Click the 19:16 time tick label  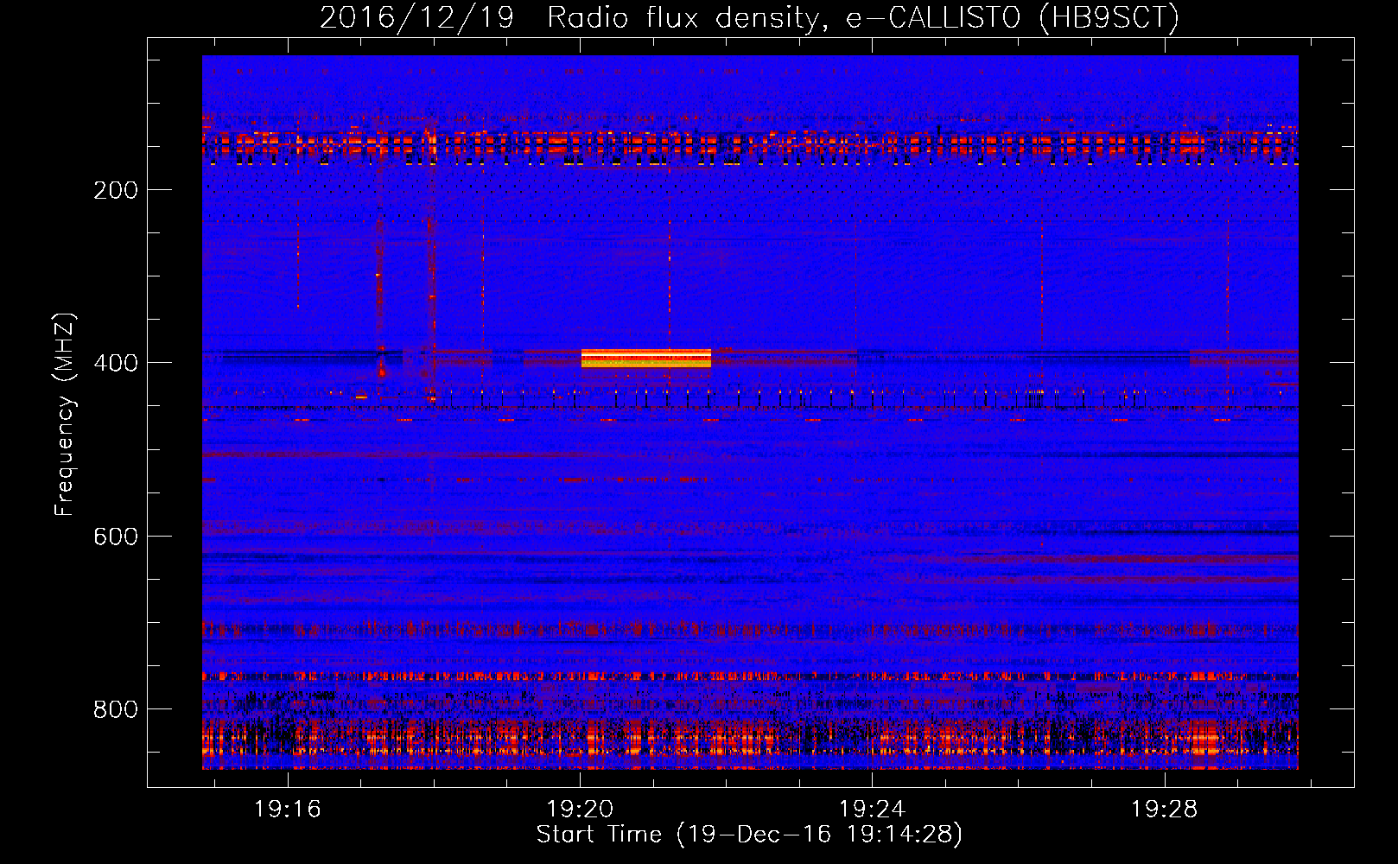288,810
